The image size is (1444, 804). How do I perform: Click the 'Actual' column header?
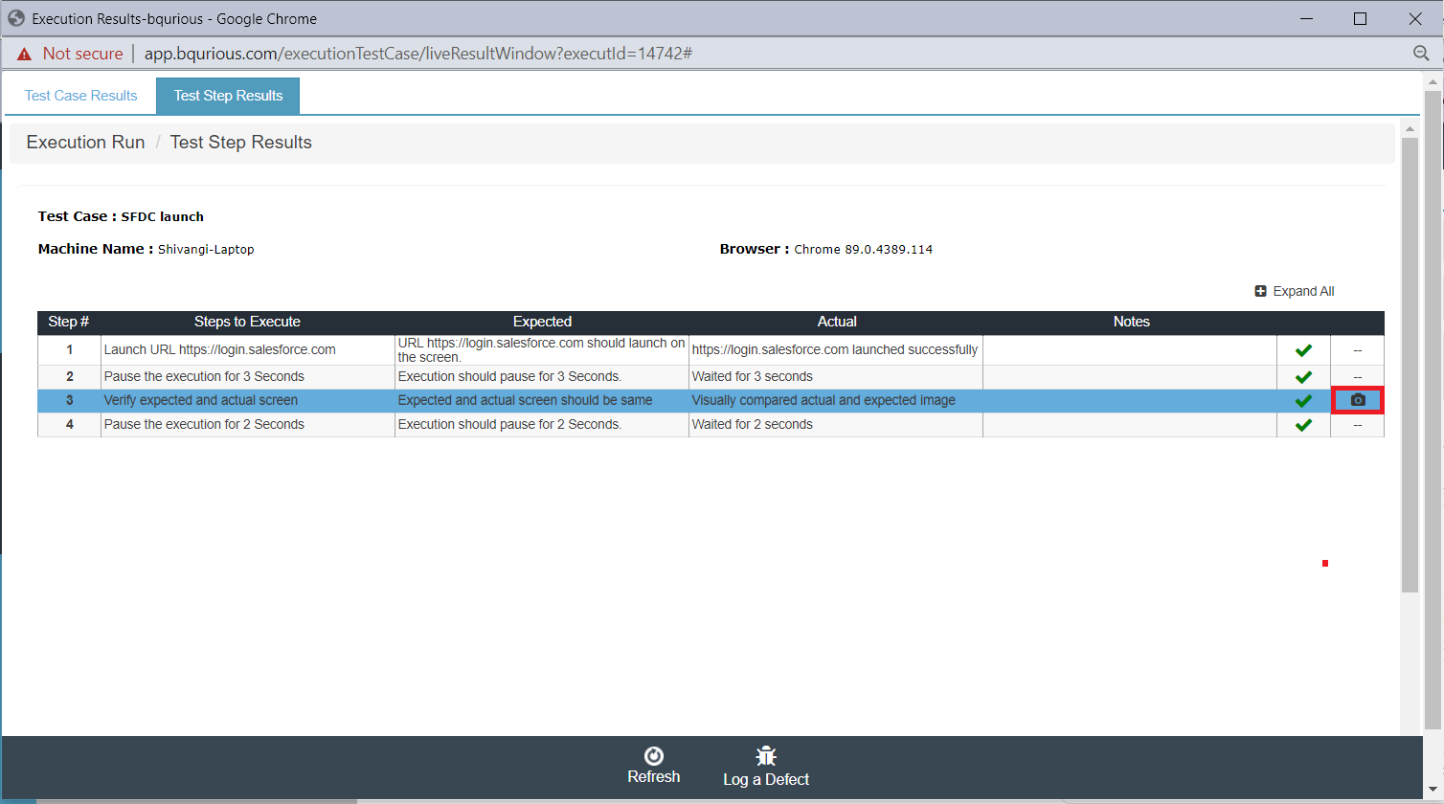click(837, 322)
